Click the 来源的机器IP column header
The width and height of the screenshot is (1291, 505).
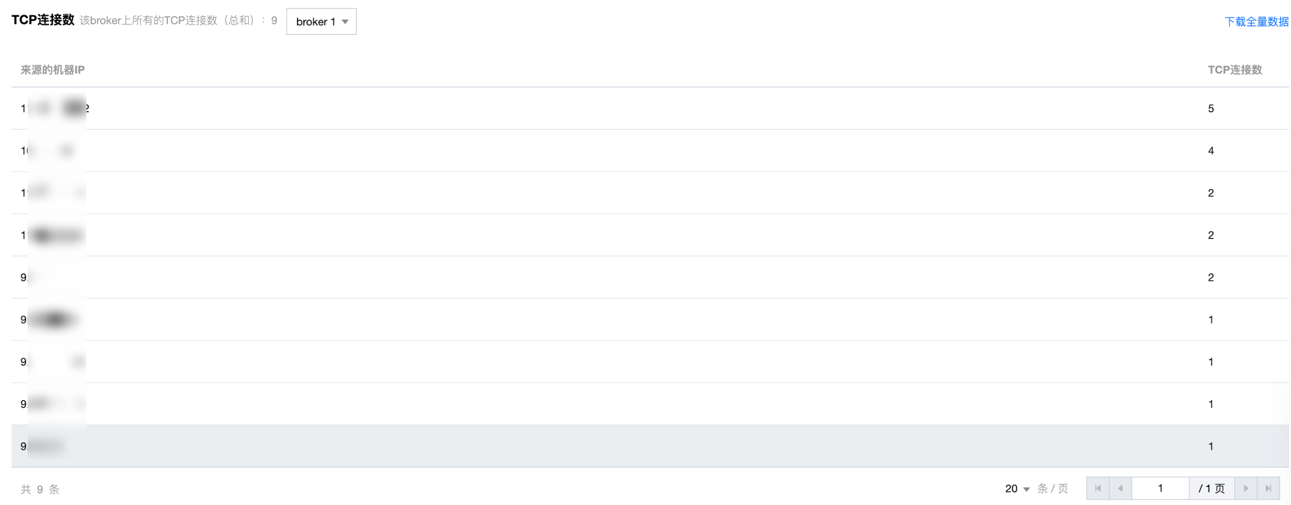pos(52,70)
